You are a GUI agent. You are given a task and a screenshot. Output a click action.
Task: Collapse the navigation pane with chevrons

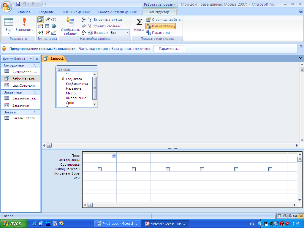[x=37, y=59]
